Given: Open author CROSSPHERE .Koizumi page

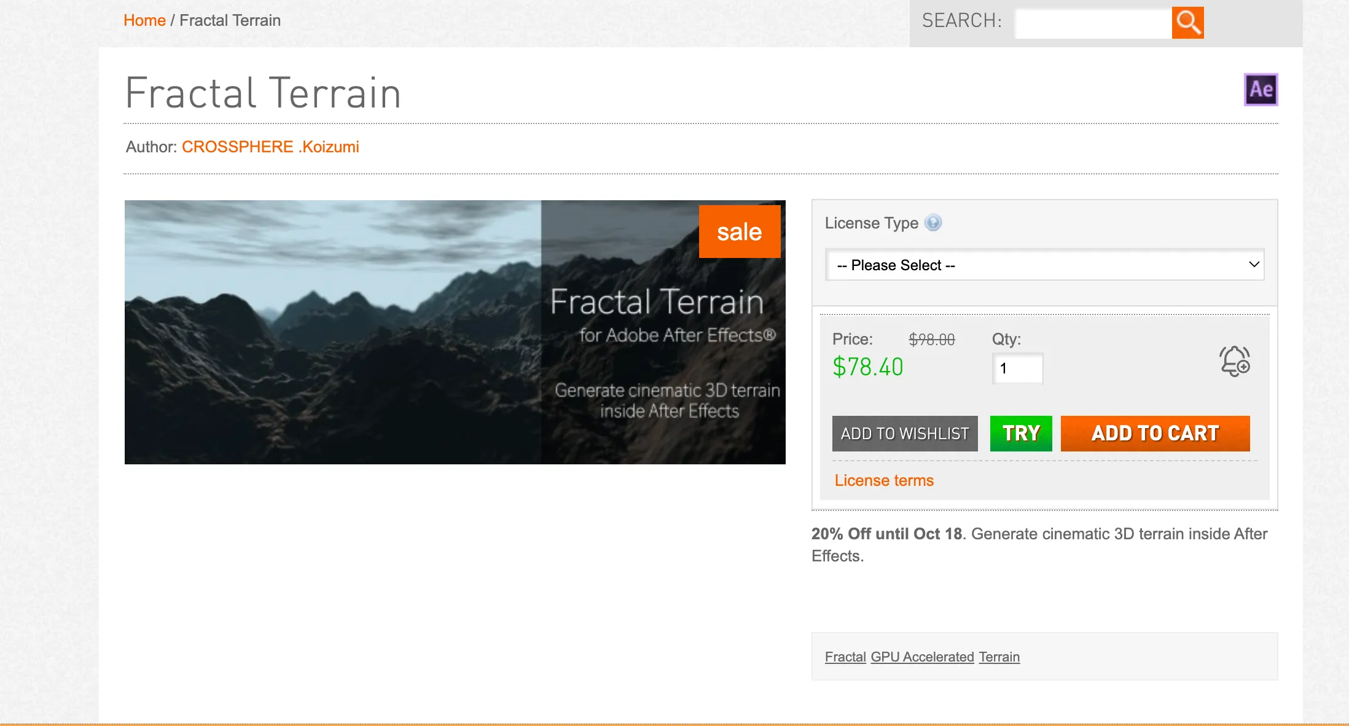Looking at the screenshot, I should 270,147.
